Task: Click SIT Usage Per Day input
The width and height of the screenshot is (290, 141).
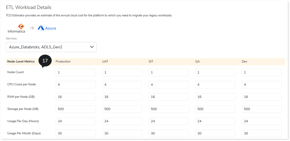Action: click(x=169, y=121)
